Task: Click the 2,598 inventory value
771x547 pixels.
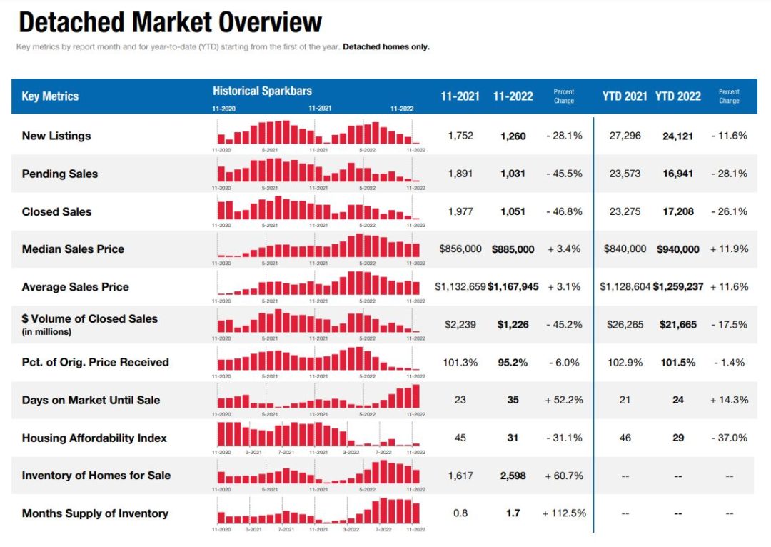Action: click(513, 476)
